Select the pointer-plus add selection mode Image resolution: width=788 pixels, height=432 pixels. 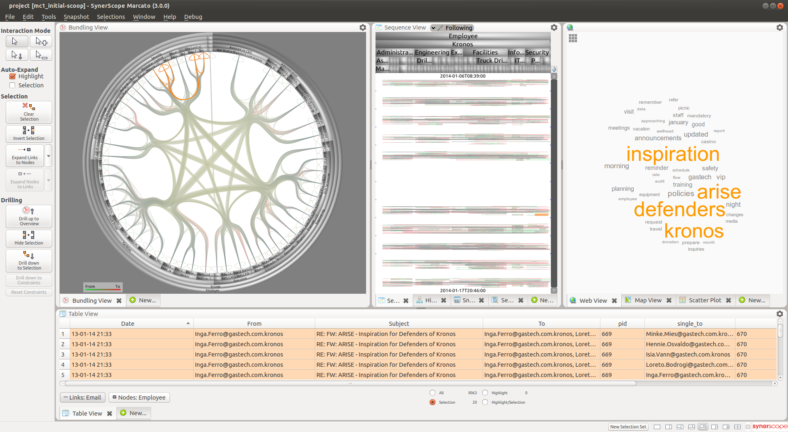(x=41, y=41)
